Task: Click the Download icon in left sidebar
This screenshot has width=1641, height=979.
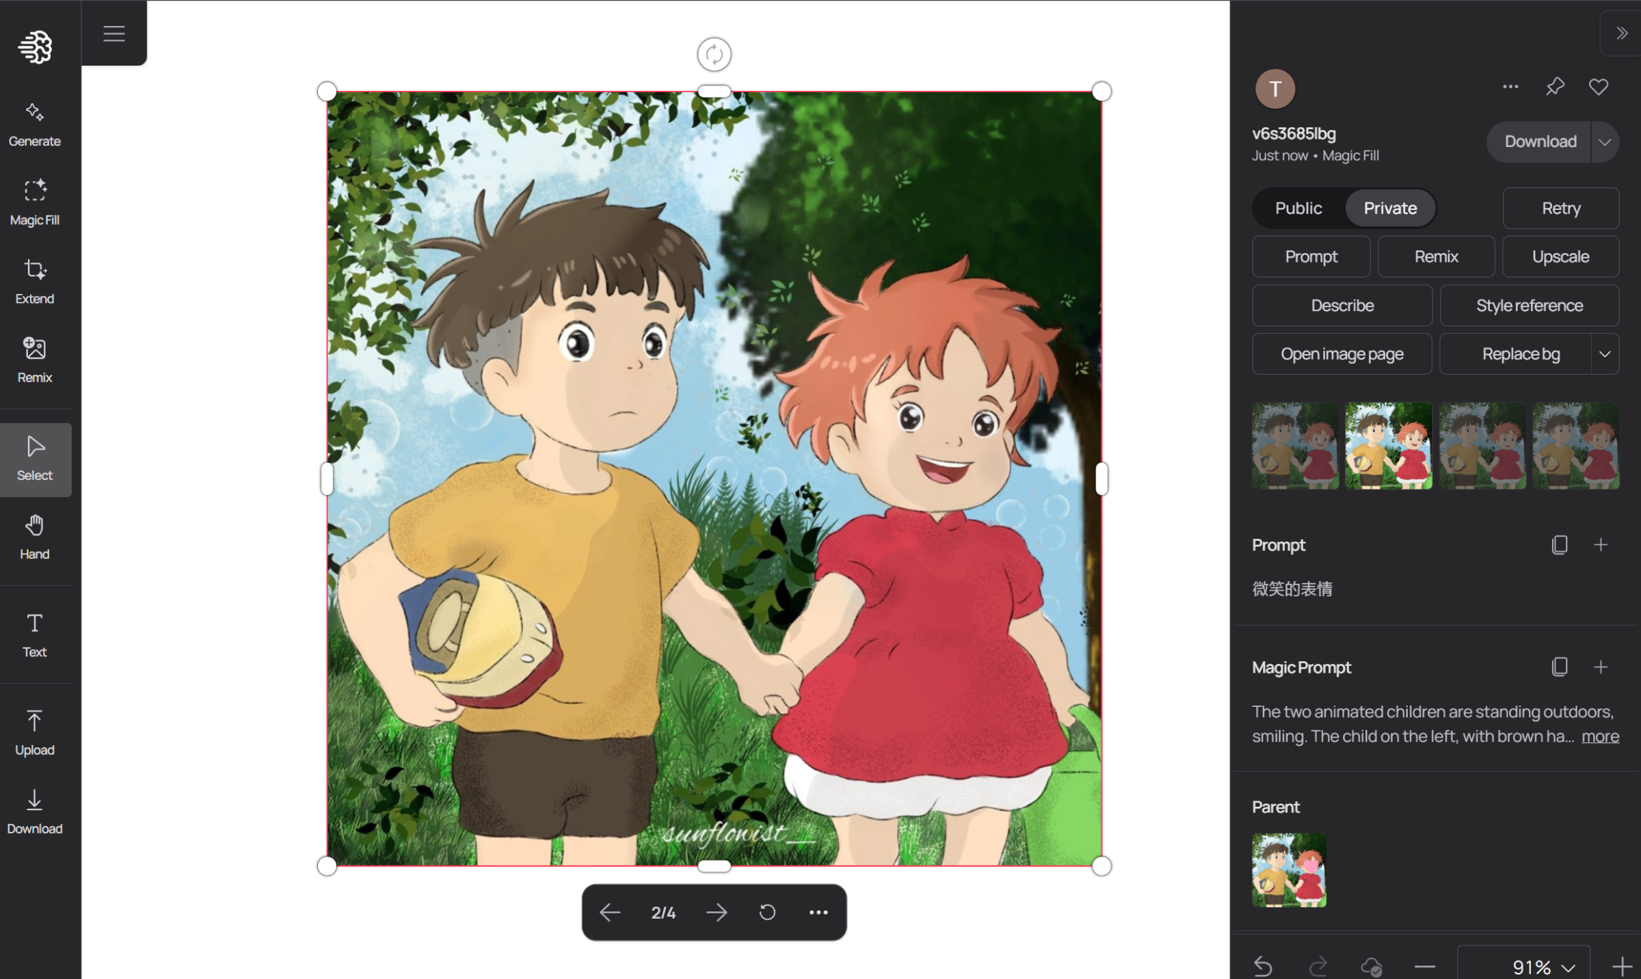Action: tap(35, 812)
